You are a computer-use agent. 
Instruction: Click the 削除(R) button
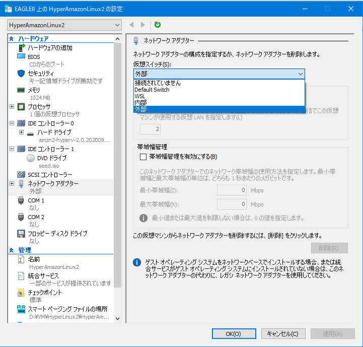click(x=329, y=248)
